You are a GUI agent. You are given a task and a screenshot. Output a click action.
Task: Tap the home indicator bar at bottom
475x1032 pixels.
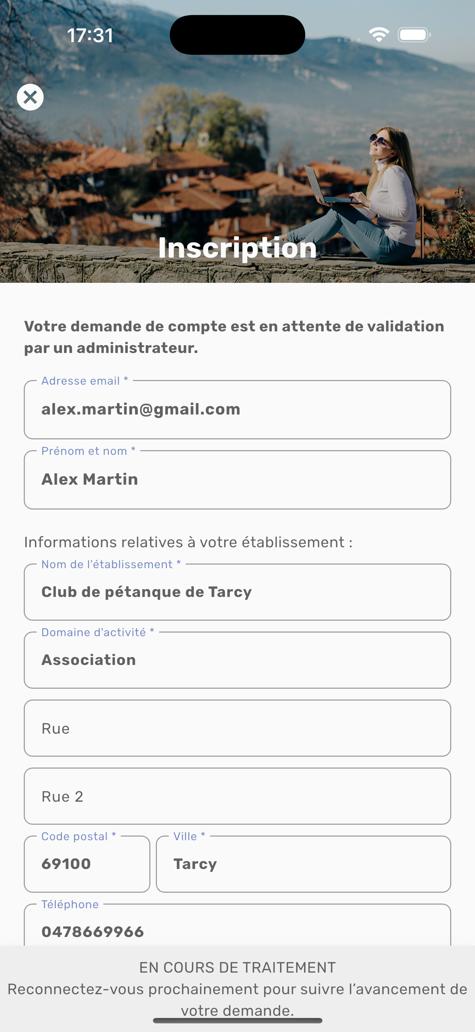[x=237, y=1020]
